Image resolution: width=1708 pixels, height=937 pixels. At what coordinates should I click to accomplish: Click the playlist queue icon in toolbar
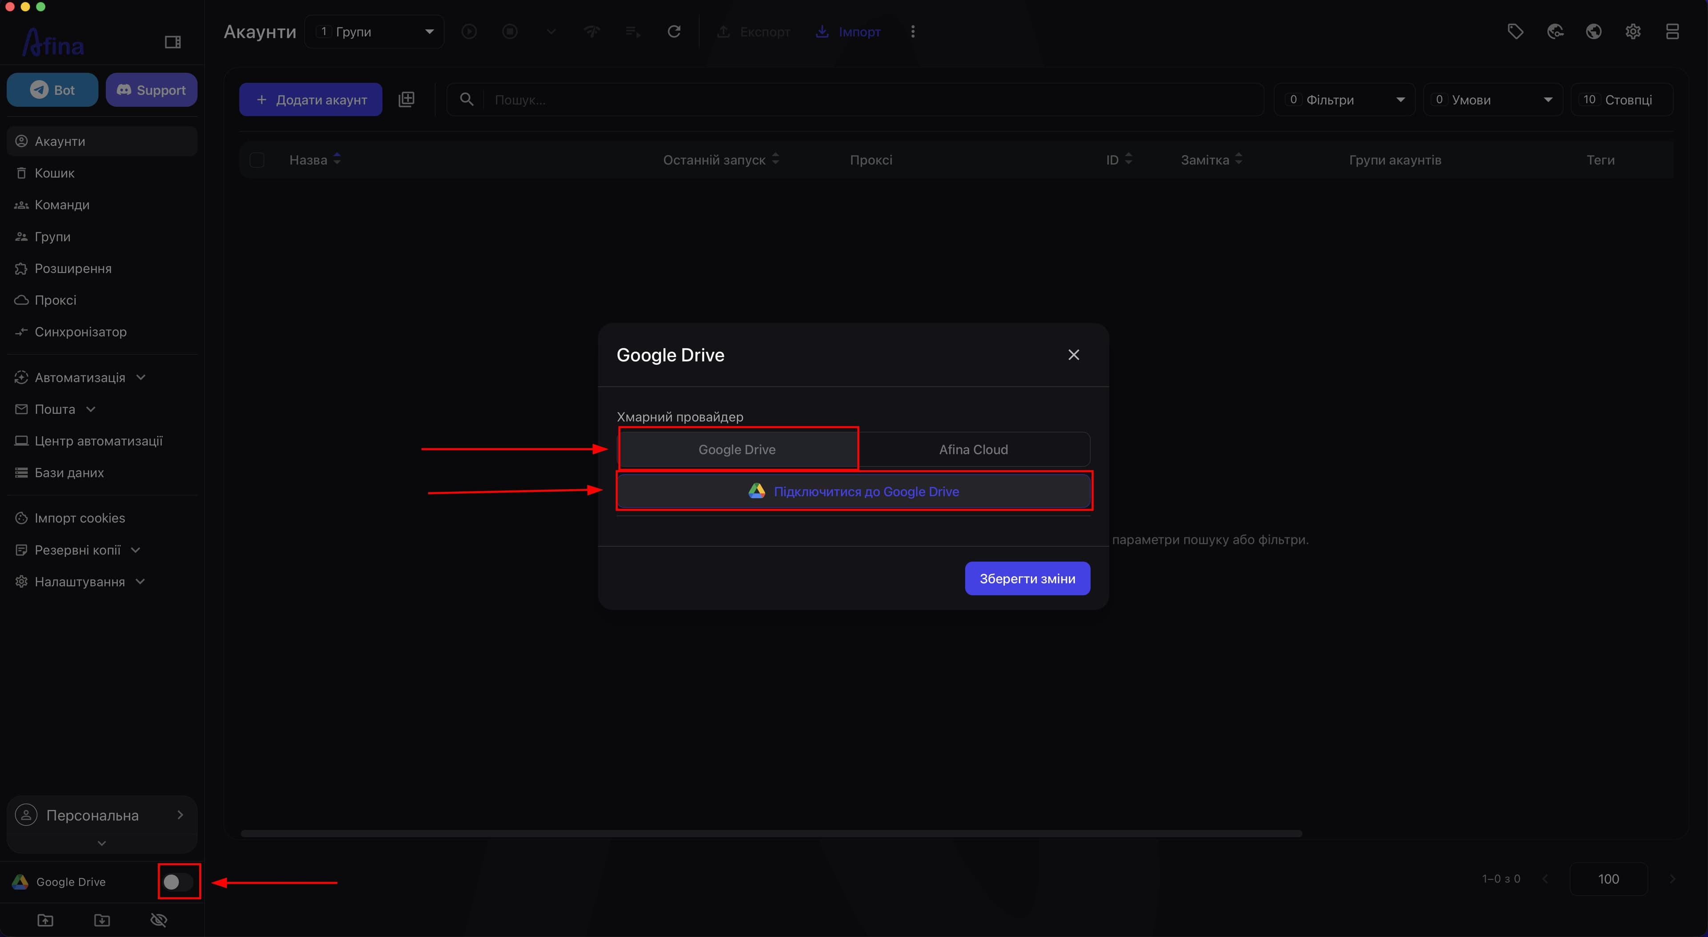coord(632,31)
